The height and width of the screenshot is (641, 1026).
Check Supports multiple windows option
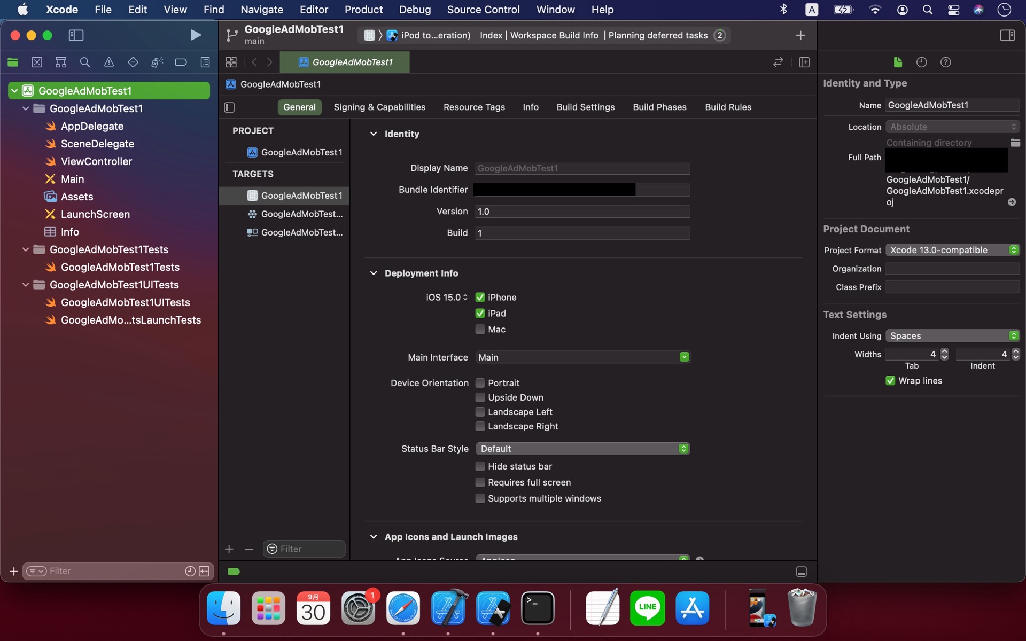pos(480,498)
